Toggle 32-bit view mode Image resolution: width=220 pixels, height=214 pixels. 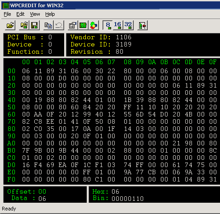click(x=128, y=25)
